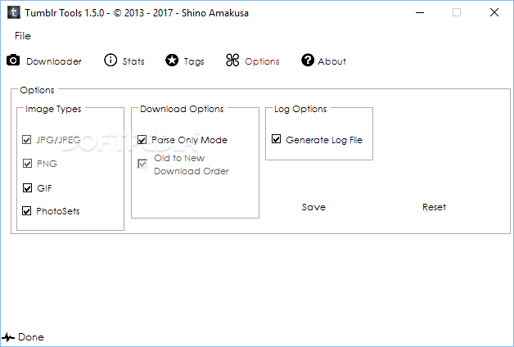
Task: Click the Downloader camera icon
Action: pos(13,61)
